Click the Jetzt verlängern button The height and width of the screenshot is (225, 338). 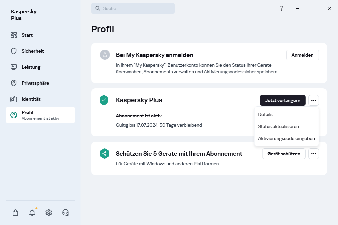(x=283, y=100)
